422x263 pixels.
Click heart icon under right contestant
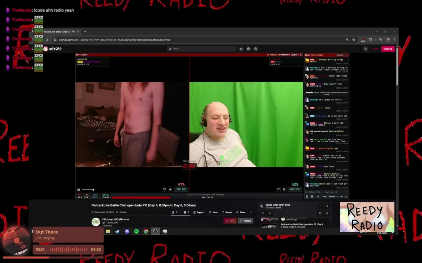[278, 189]
